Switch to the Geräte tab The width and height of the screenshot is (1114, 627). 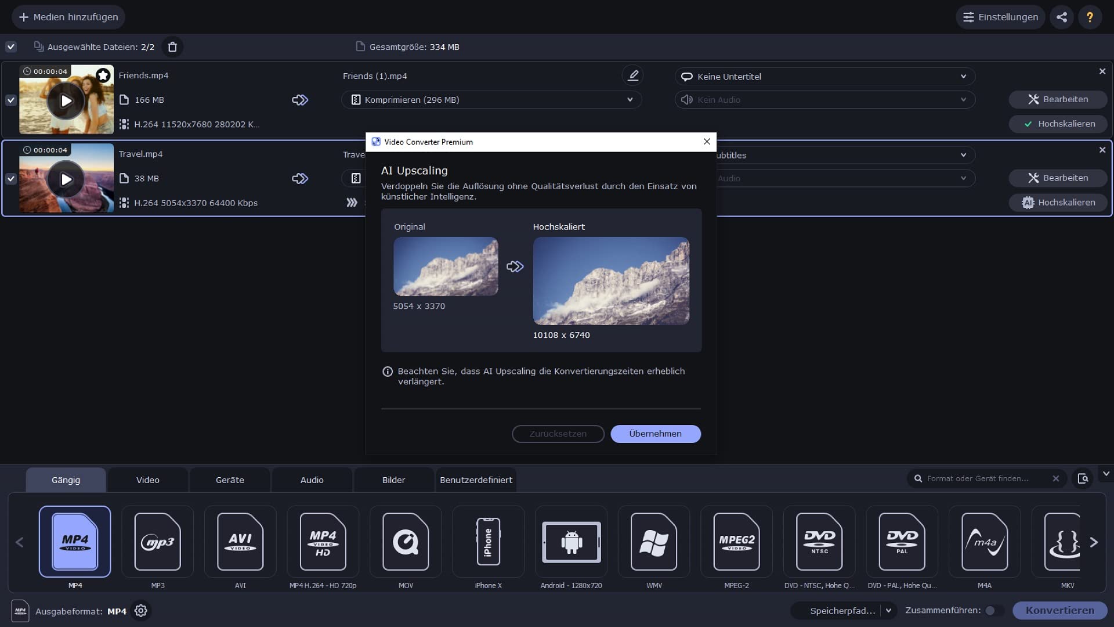point(230,480)
